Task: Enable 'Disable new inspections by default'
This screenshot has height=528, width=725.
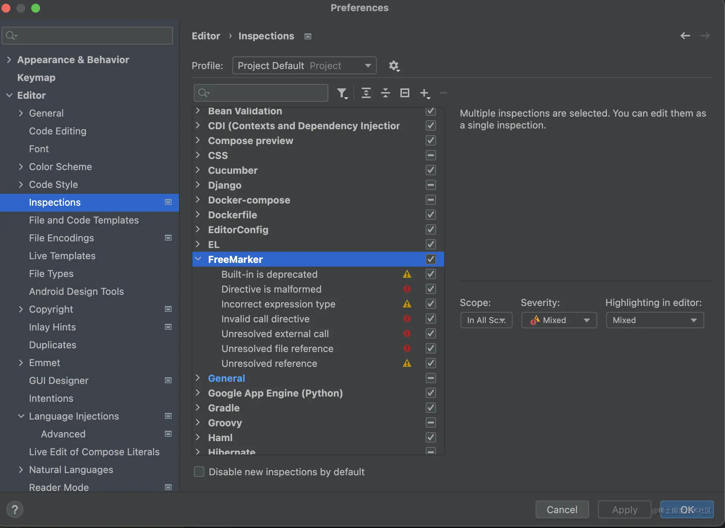Action: pos(199,472)
